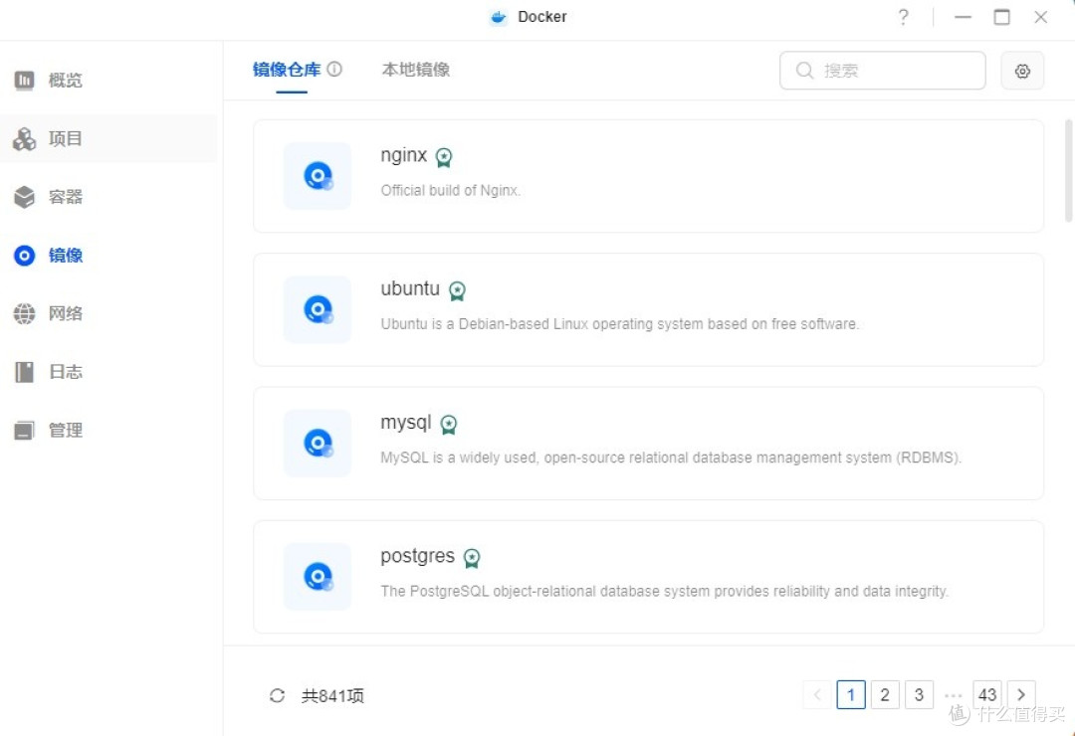The width and height of the screenshot is (1075, 736).
Task: Click the ubuntu image disk icon
Action: point(319,309)
